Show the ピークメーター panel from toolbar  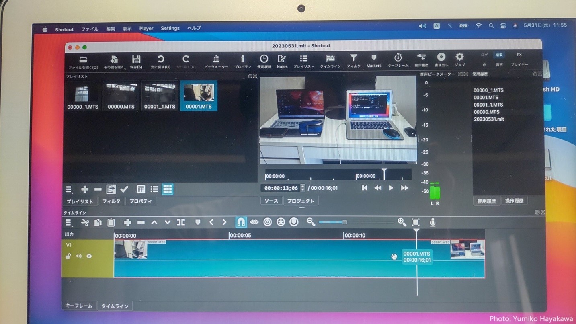tap(216, 62)
